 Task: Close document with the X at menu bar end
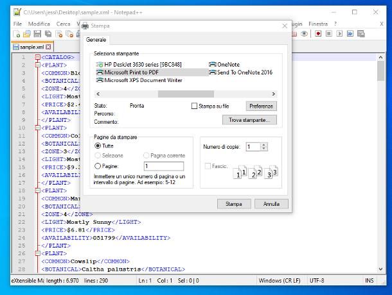[382, 24]
